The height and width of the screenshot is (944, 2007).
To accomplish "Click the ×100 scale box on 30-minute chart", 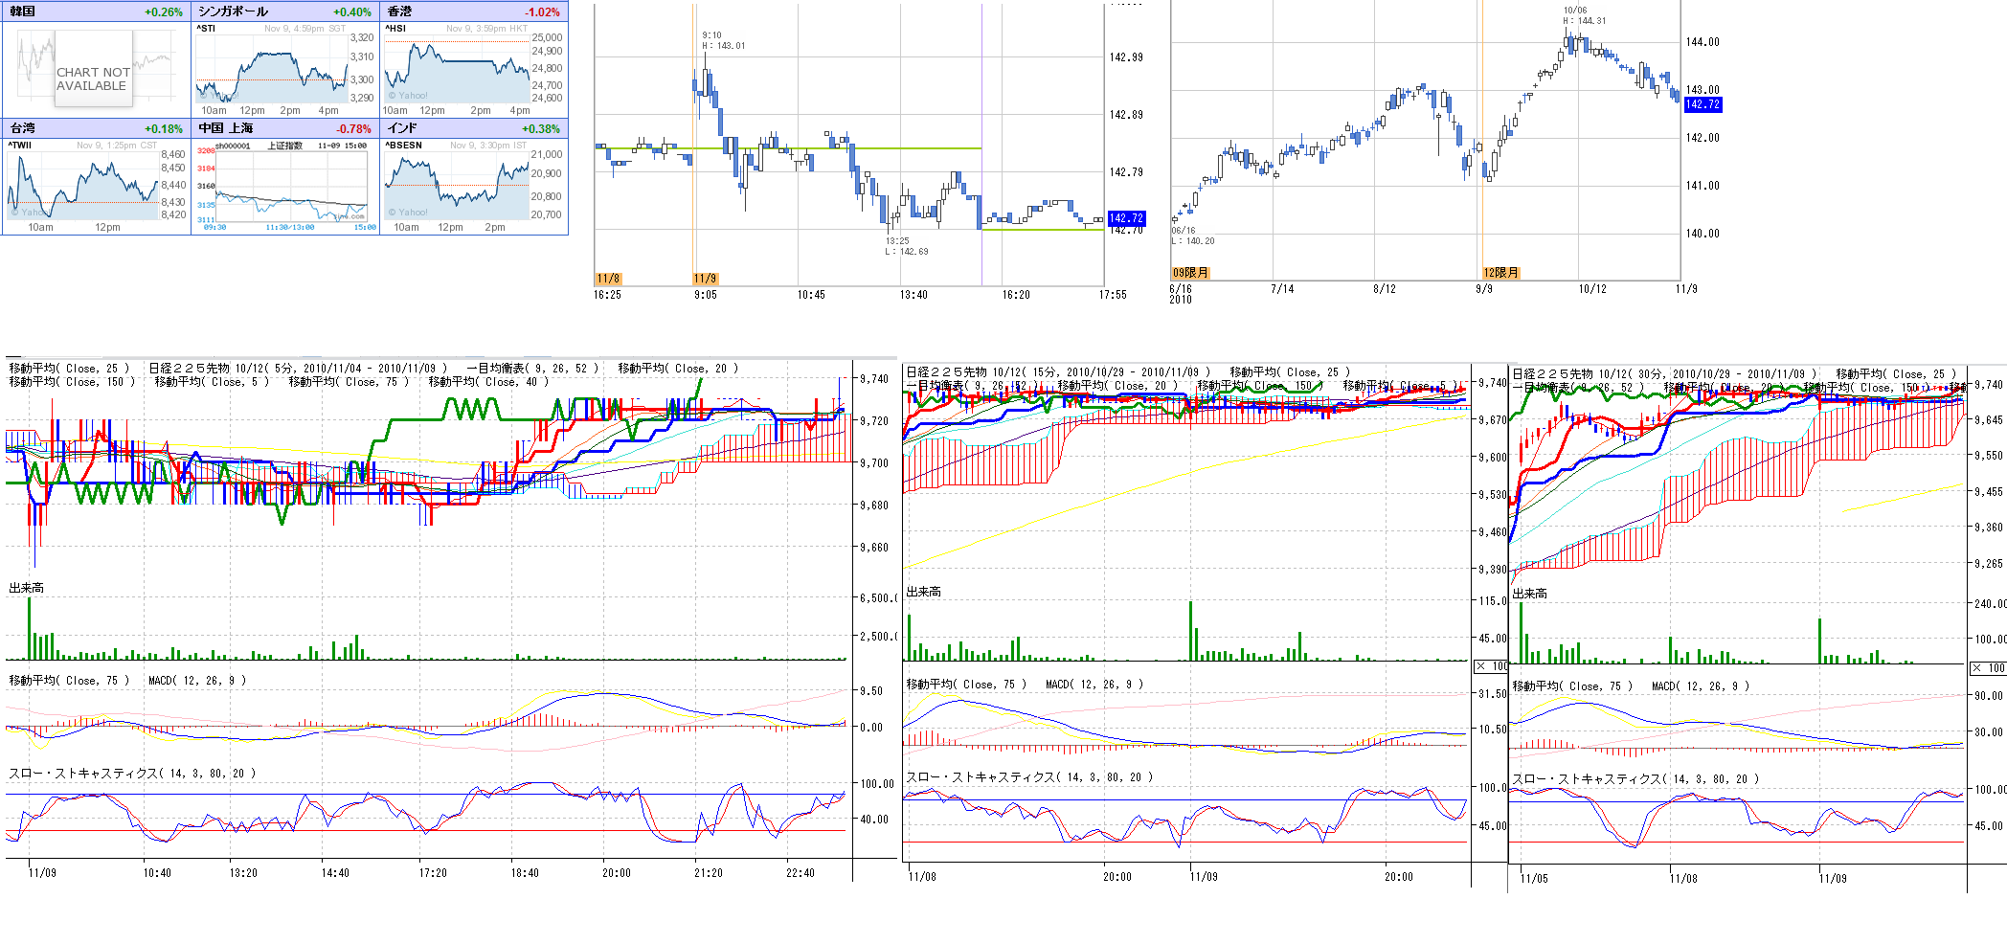I will [x=1988, y=667].
